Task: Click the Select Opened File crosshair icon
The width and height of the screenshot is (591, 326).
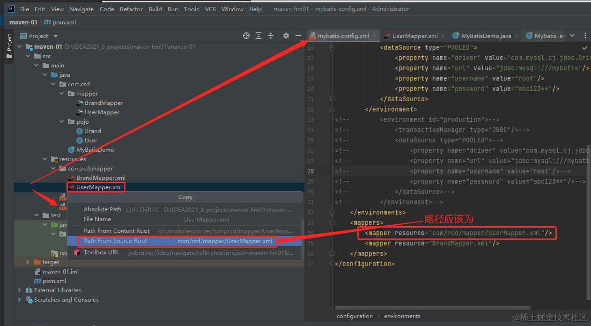Action: [246, 36]
